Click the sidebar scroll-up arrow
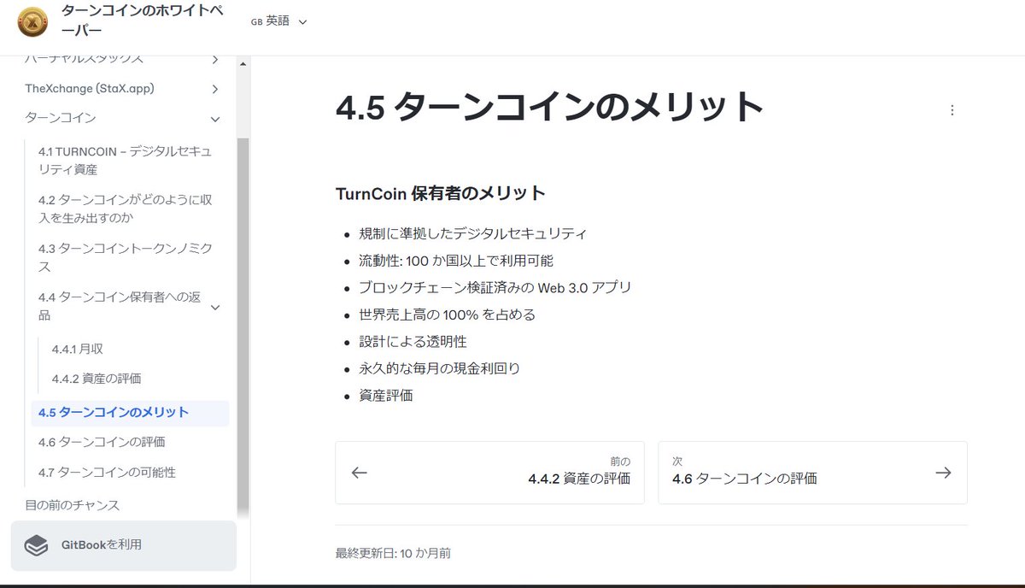 click(x=243, y=64)
